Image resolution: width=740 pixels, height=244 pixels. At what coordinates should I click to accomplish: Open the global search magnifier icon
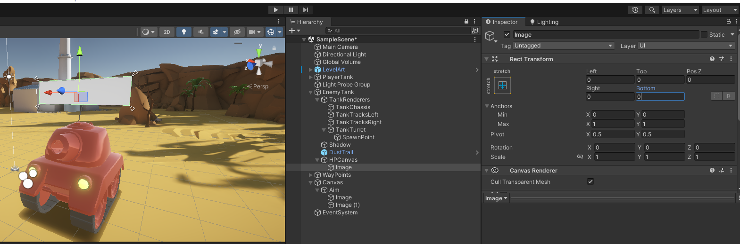click(652, 10)
